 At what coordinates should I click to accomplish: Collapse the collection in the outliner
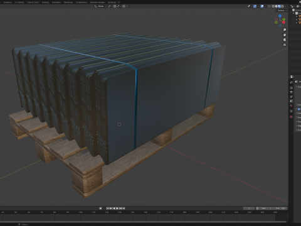coord(293,13)
